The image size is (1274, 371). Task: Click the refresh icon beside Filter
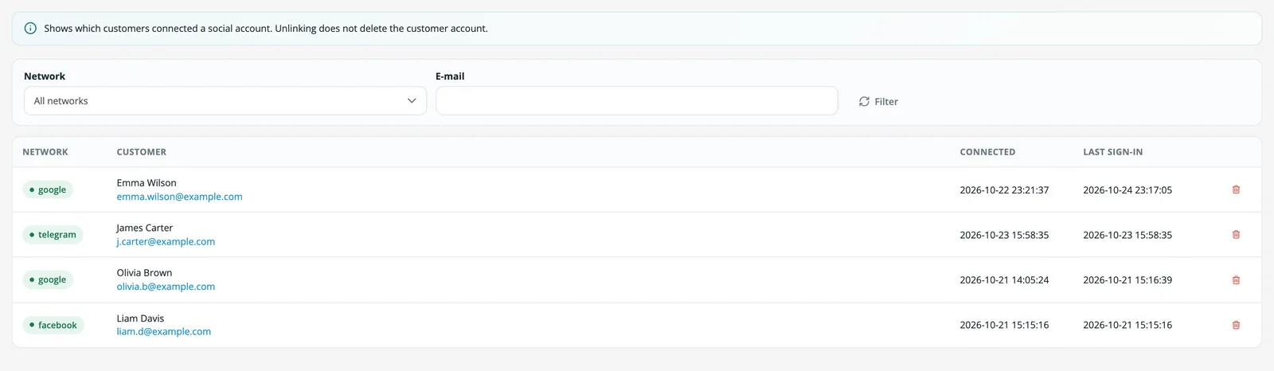864,102
